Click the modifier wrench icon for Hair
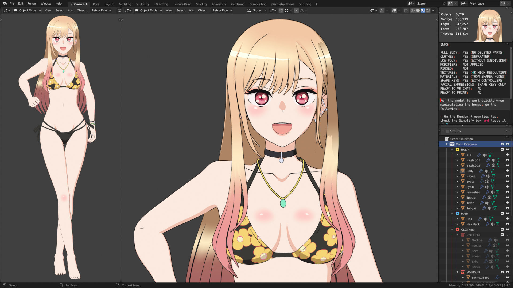This screenshot has width=513, height=288. click(480, 219)
